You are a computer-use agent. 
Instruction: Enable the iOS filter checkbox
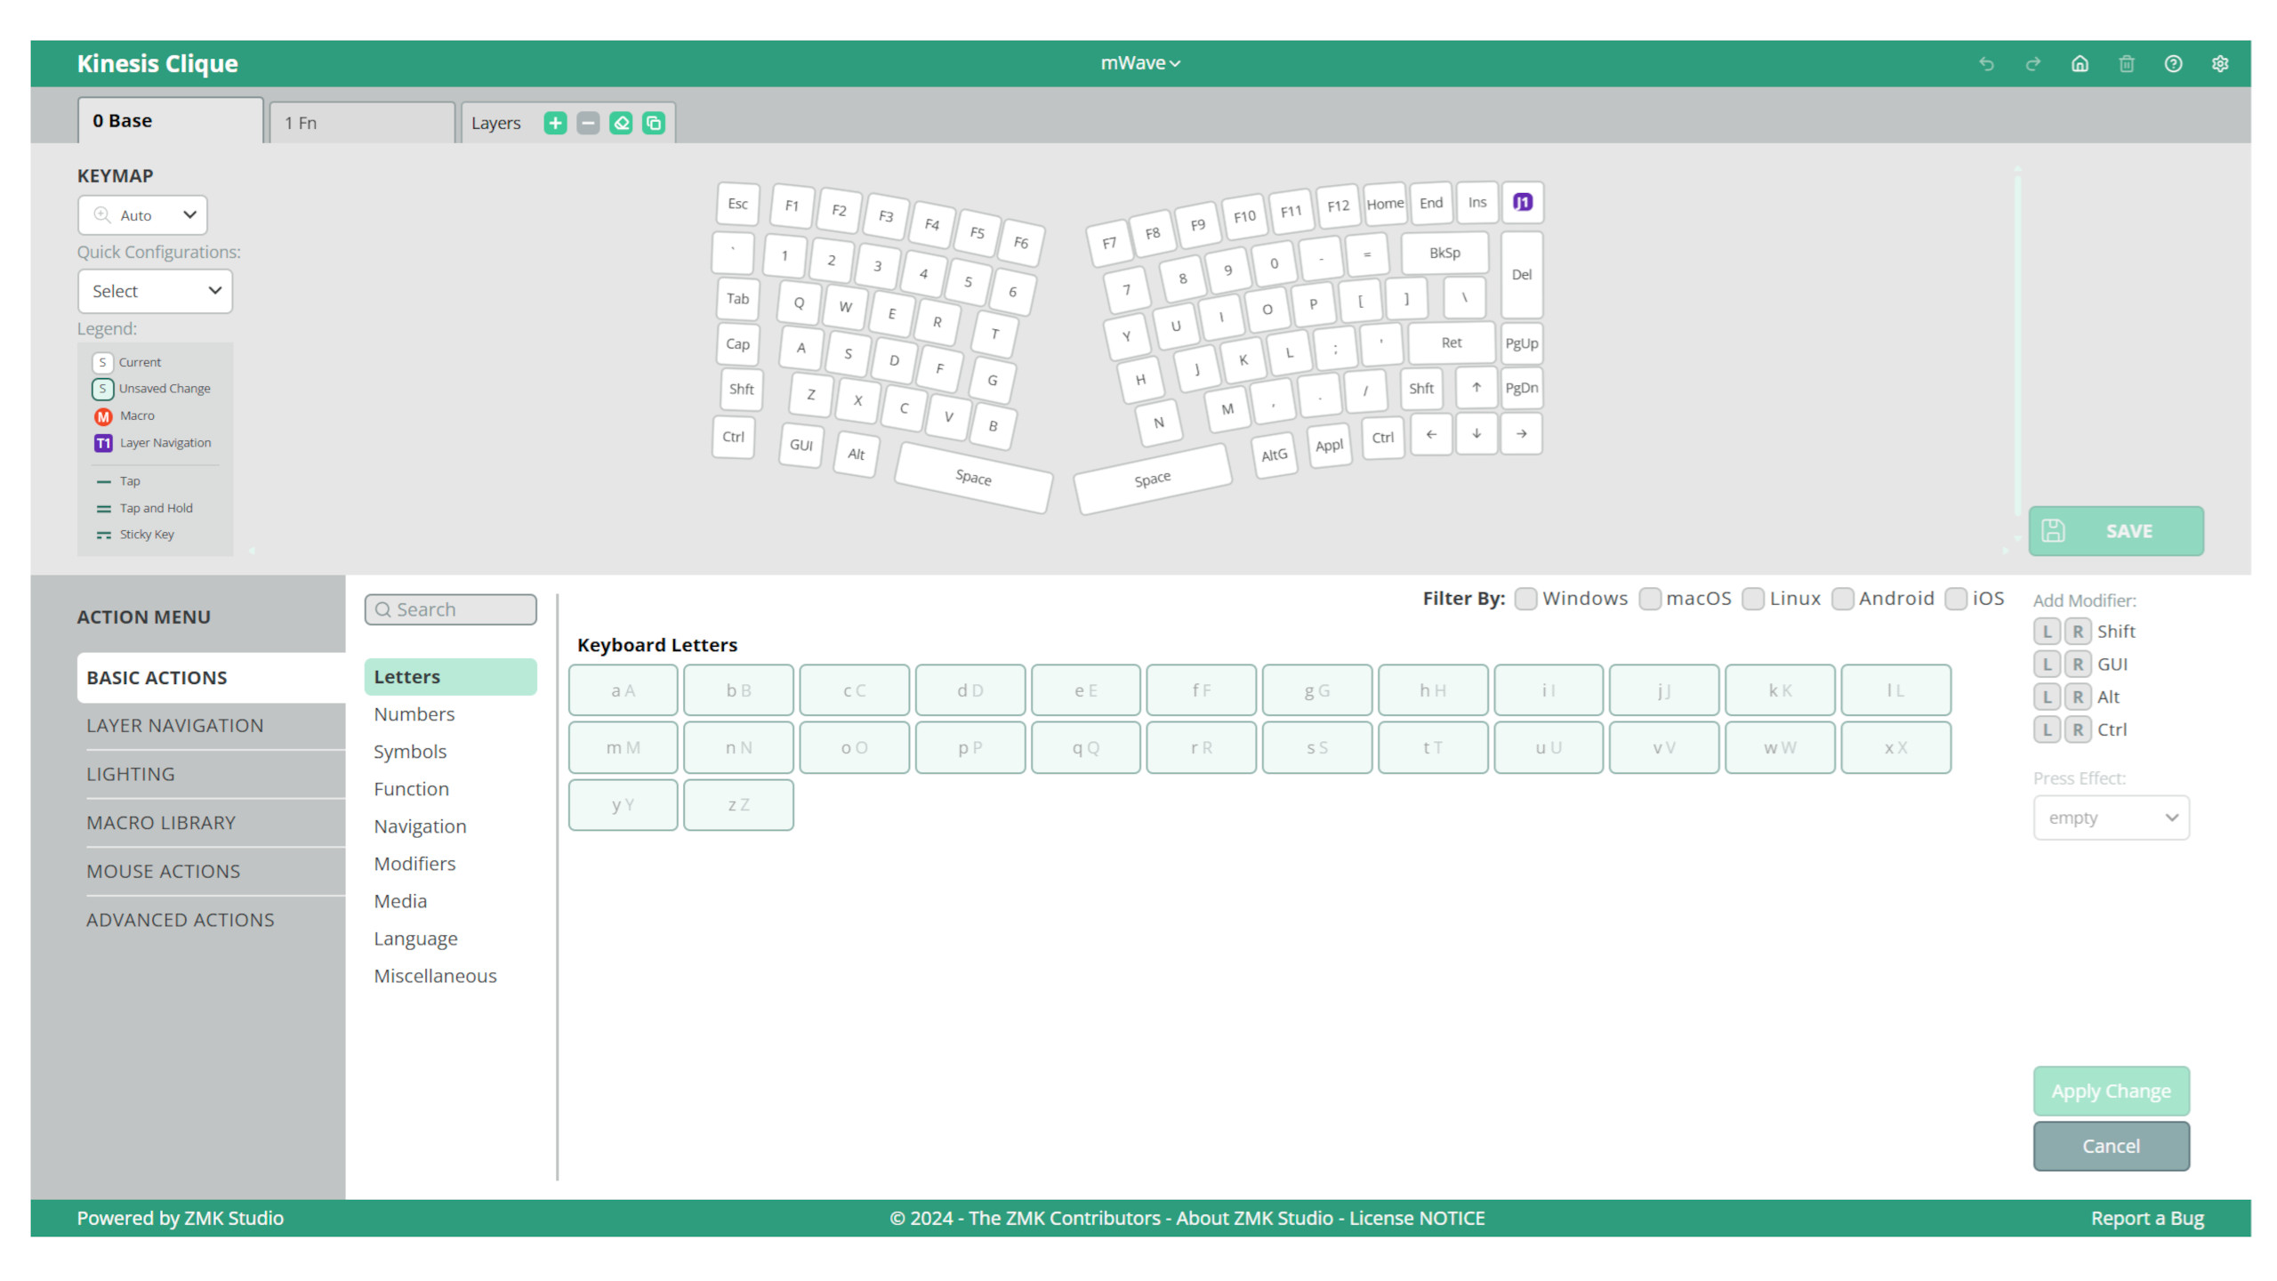point(1955,599)
